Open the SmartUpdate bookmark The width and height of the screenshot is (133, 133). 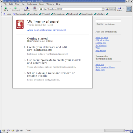point(86,14)
